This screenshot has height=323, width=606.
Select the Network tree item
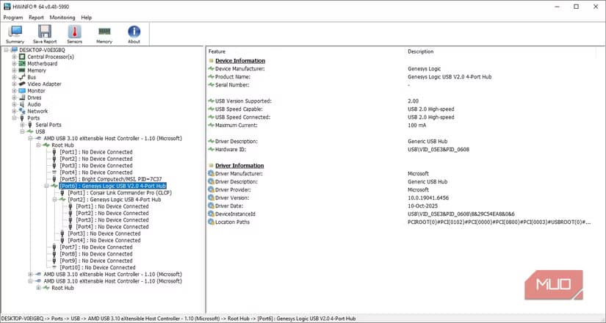point(37,112)
